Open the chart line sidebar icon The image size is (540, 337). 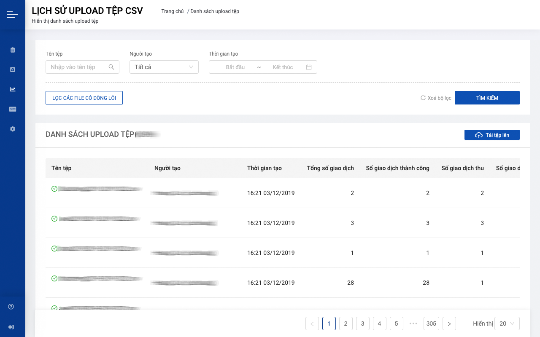click(13, 89)
